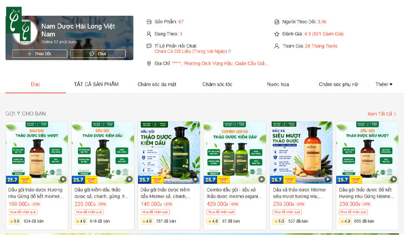Click the 4.9 rating badge with 616 đã bán
Viewport: 404px width, 239px height.
[81, 221]
